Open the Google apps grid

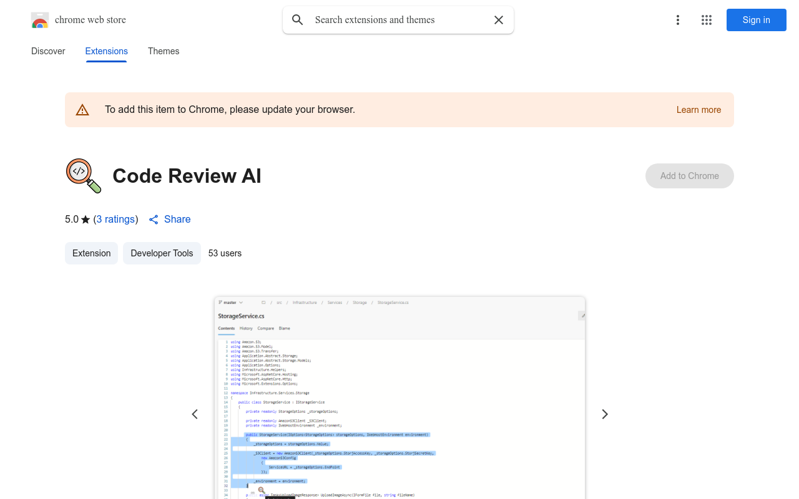click(707, 20)
